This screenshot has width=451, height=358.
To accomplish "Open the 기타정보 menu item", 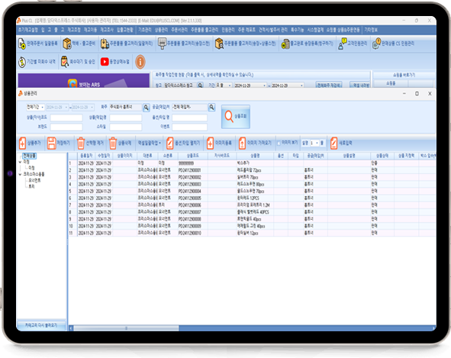I will pos(371,30).
